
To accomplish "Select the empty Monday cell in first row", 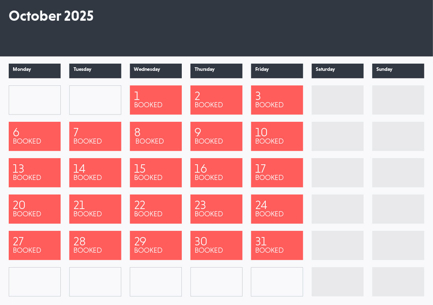I will click(35, 100).
